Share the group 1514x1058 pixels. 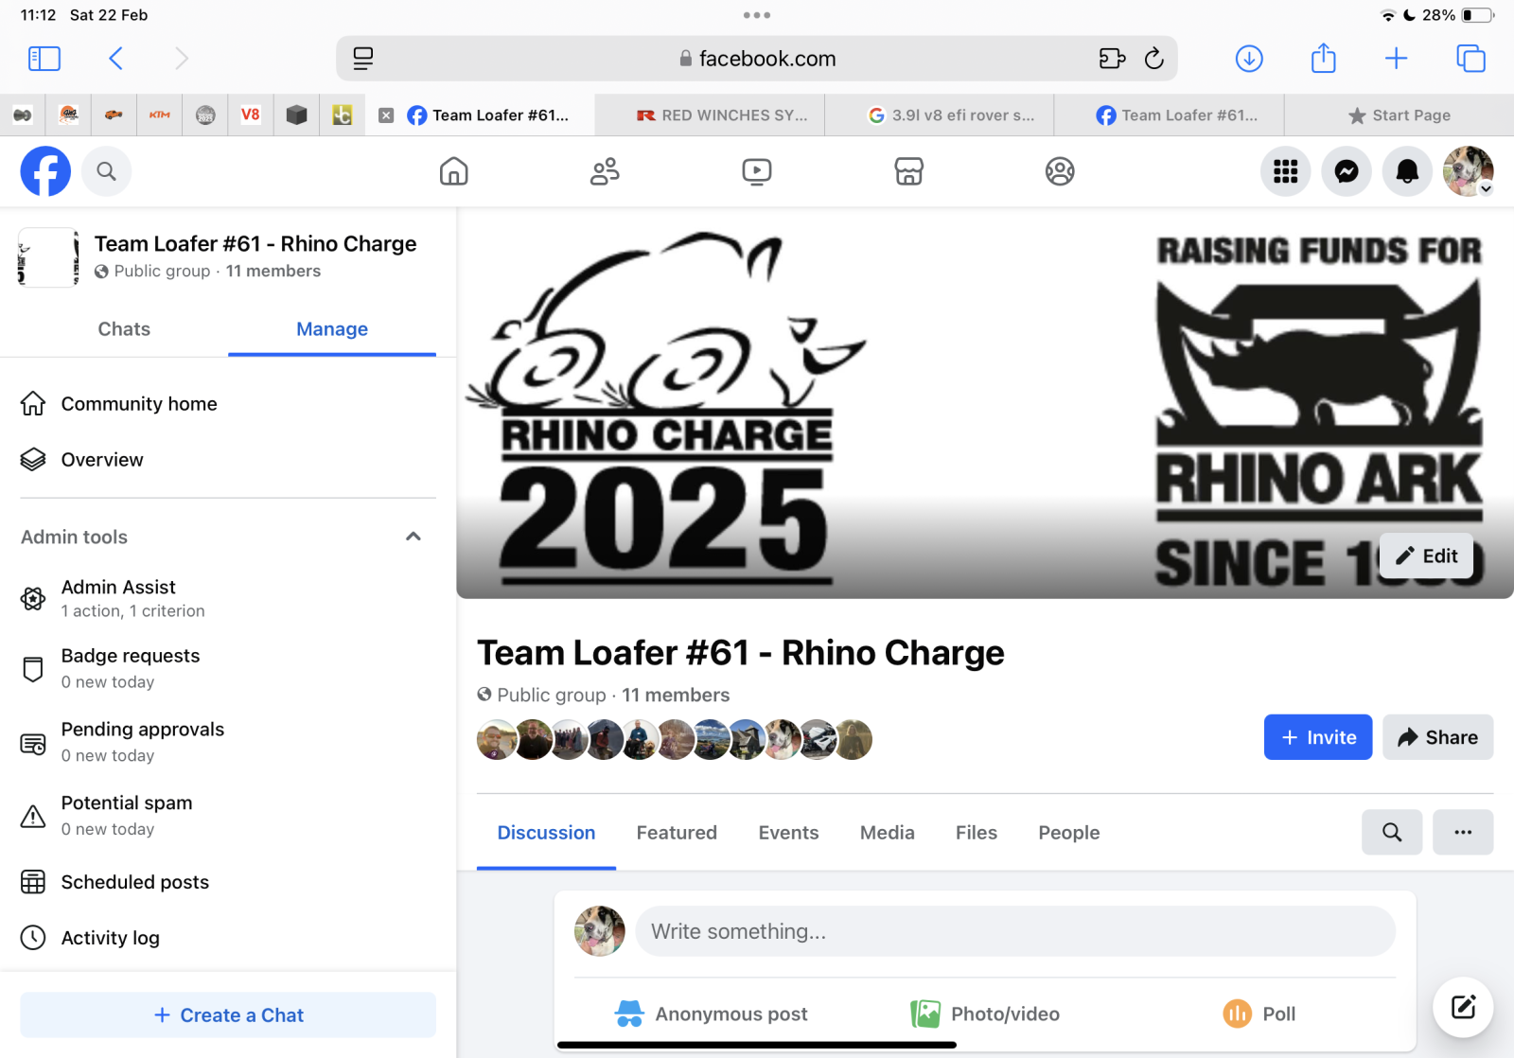pos(1438,737)
